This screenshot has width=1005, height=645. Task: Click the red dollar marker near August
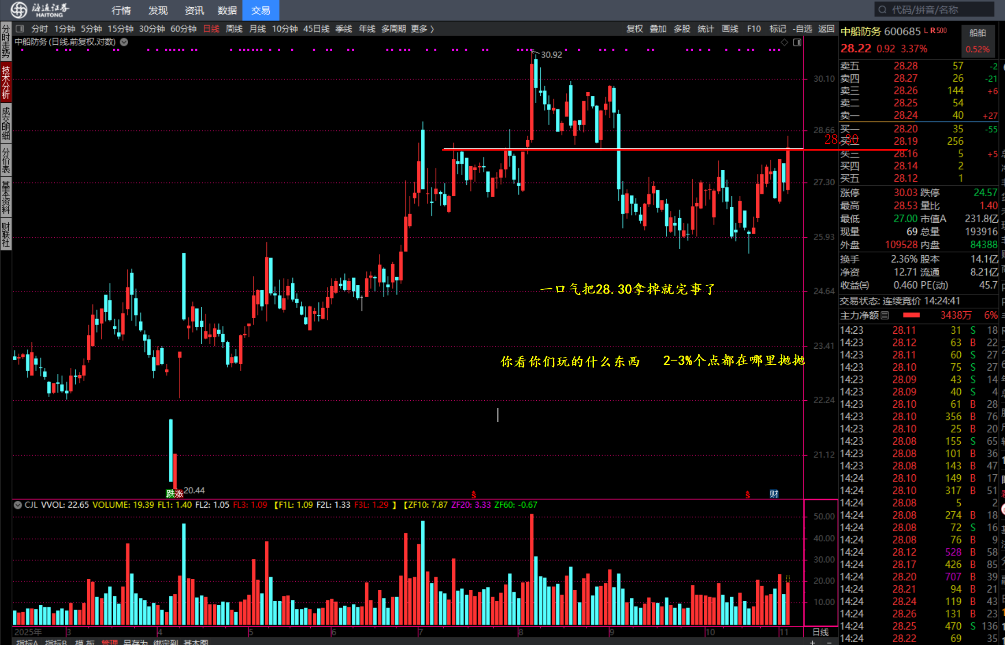pos(474,494)
